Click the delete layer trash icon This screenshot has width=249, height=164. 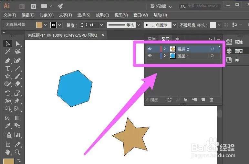click(211, 100)
